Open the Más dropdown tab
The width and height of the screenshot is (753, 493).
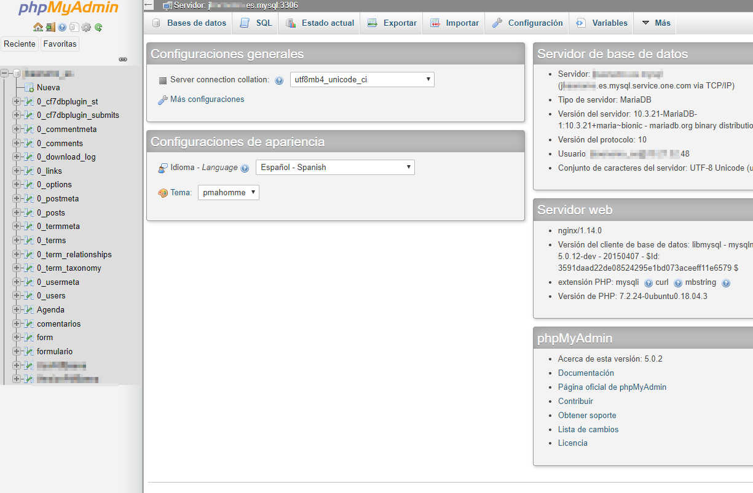655,23
